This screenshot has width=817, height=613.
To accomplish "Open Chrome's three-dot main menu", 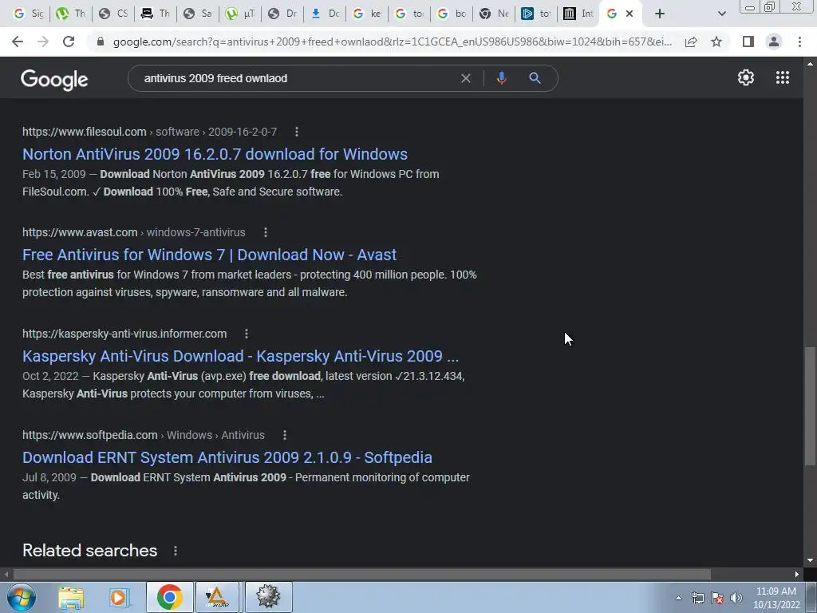I will tap(799, 42).
